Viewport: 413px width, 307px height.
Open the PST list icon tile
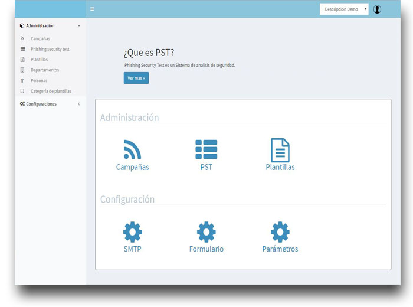pyautogui.click(x=206, y=149)
